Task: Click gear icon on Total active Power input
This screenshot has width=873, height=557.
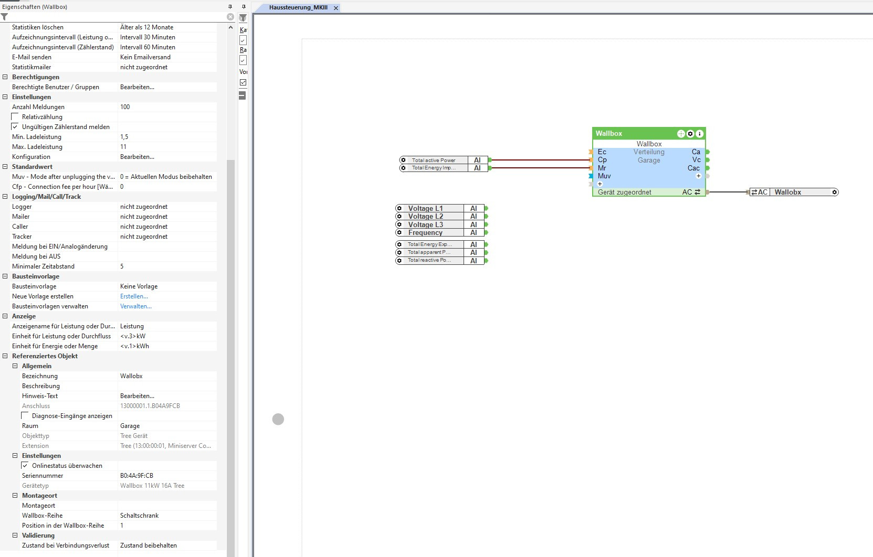Action: [x=403, y=160]
